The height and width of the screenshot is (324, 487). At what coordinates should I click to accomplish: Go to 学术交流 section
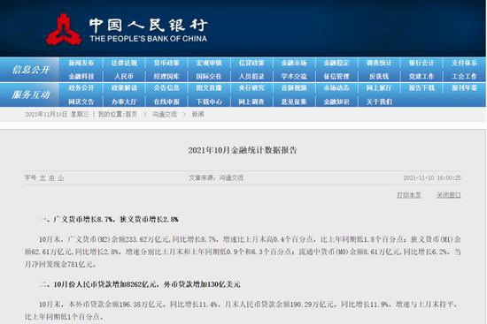coord(294,76)
